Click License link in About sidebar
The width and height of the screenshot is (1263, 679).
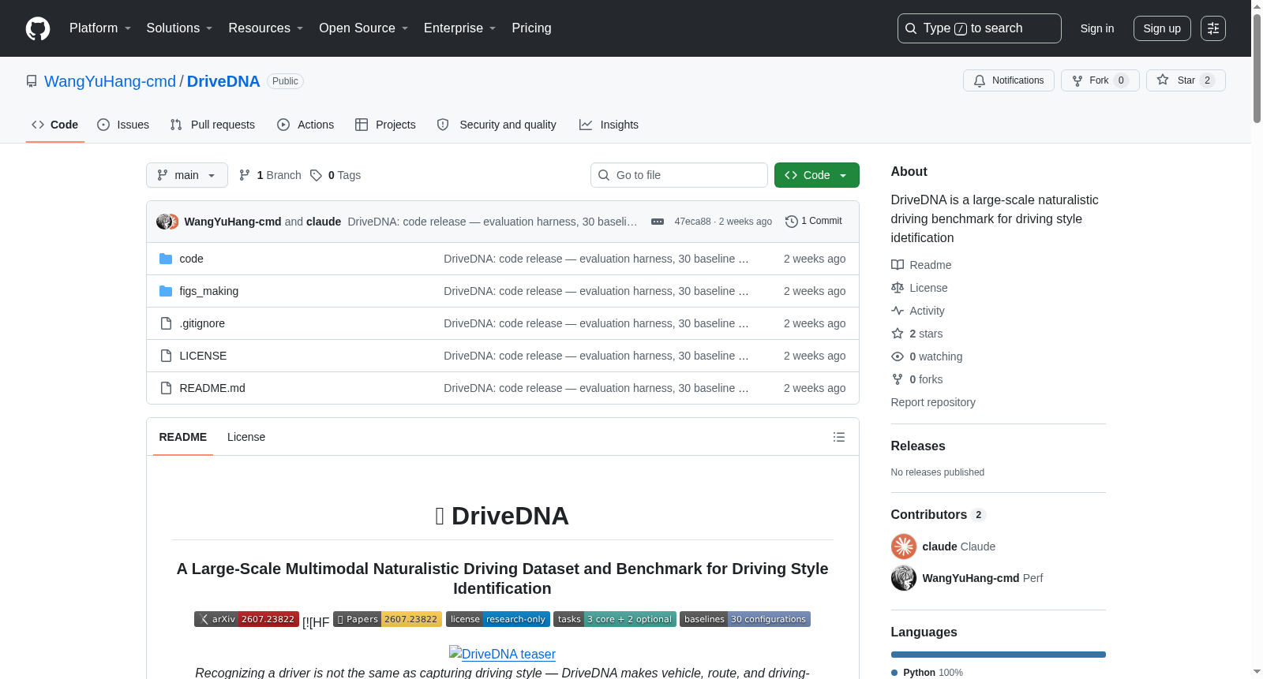920,288
